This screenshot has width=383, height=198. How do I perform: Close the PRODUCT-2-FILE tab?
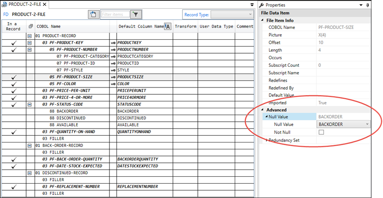[x=53, y=5]
